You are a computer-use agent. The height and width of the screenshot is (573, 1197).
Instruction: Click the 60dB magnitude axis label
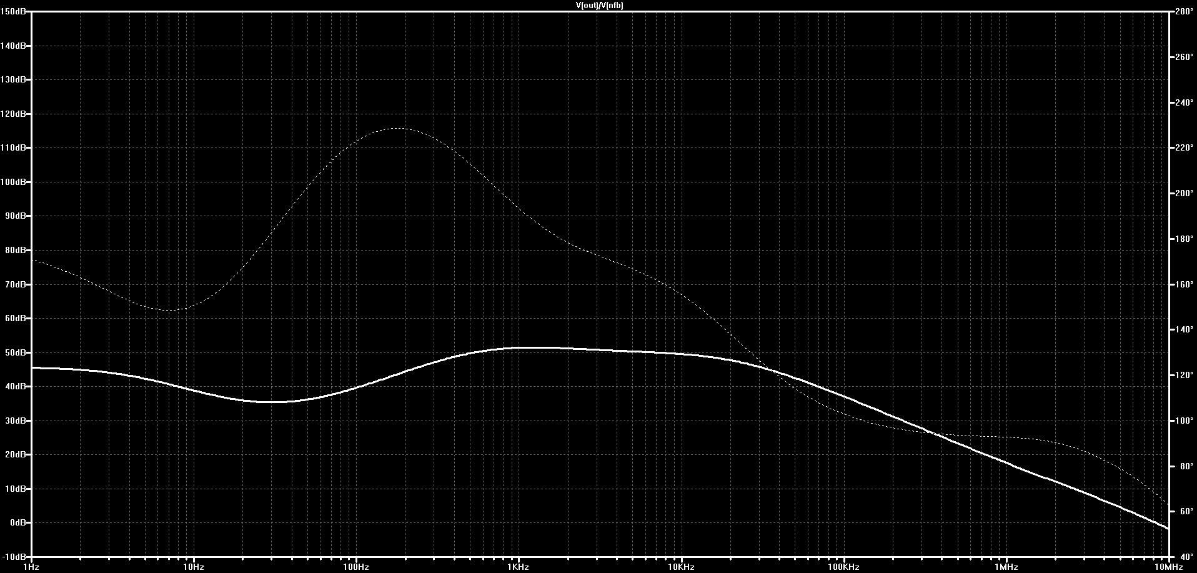click(x=15, y=318)
